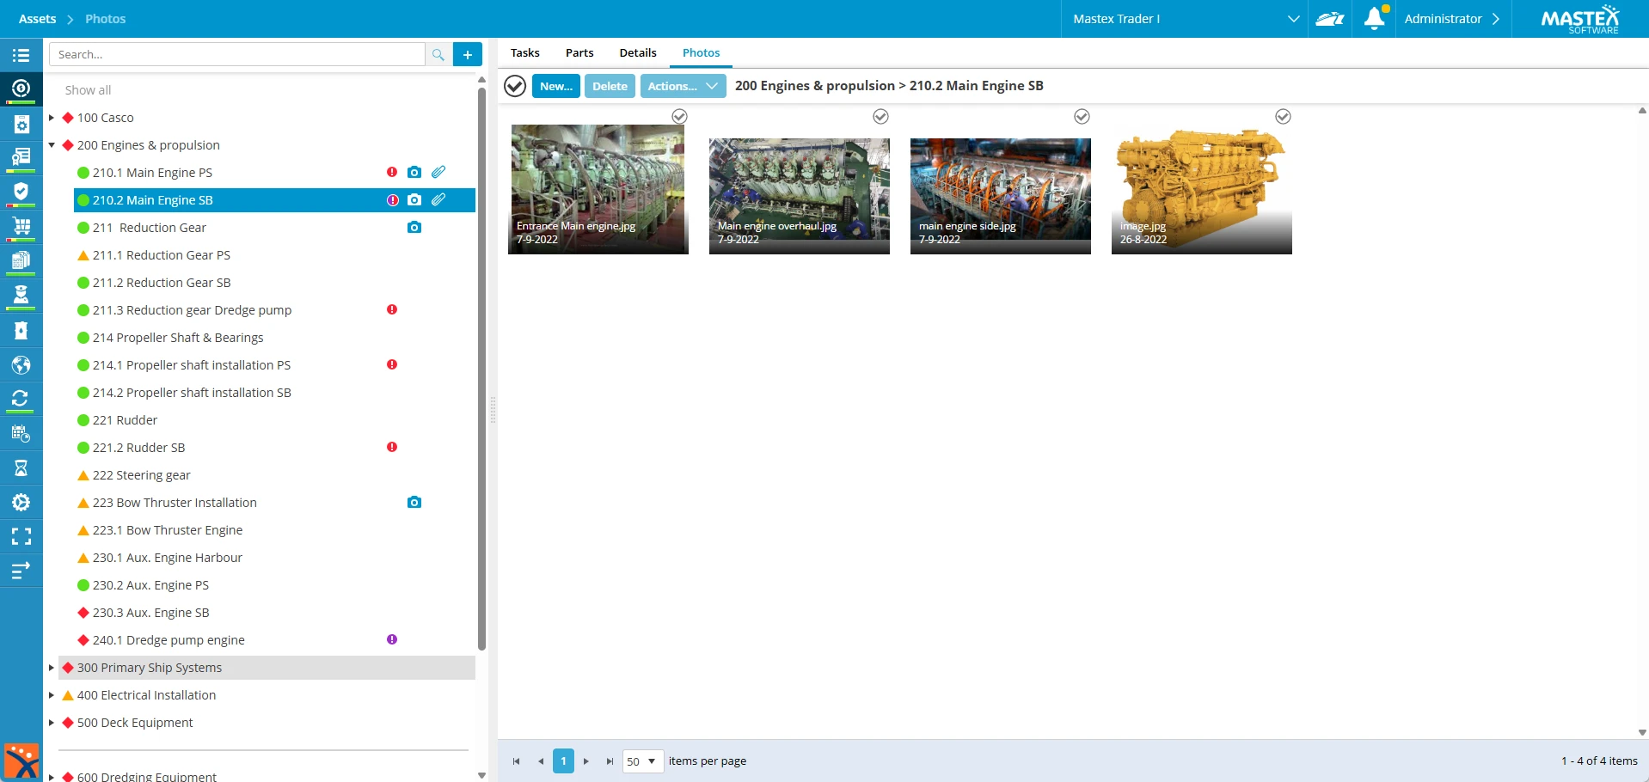Toggle the select-all photos checkmark
The image size is (1649, 782).
point(515,86)
